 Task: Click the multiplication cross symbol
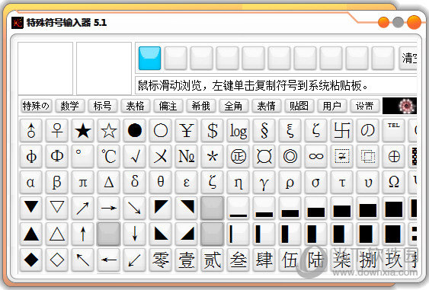(x=161, y=156)
